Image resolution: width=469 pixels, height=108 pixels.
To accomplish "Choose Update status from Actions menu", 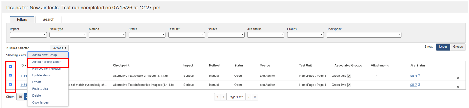I will 48,75.
